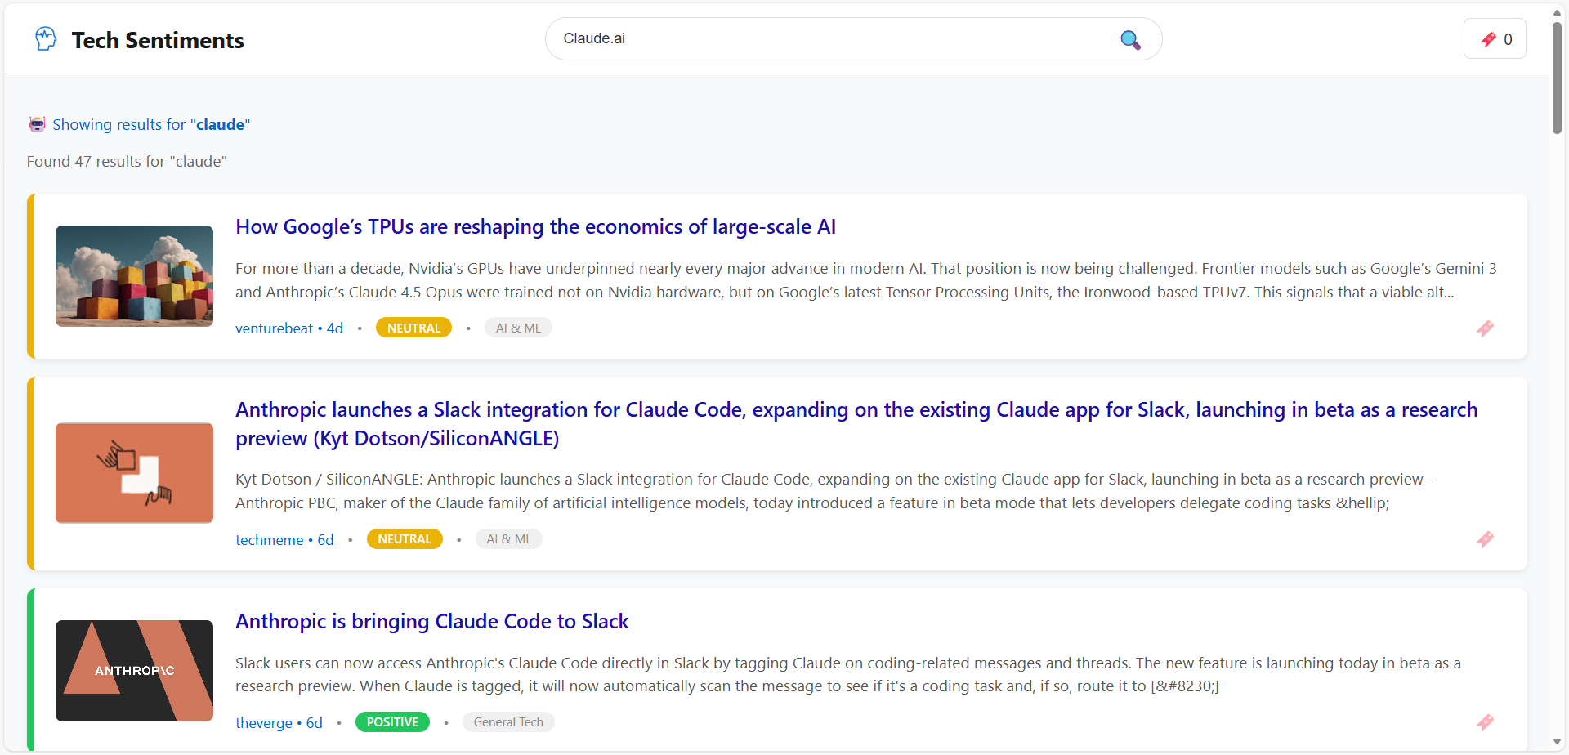Open the Google TPUs reshaping economics headline

click(x=535, y=227)
